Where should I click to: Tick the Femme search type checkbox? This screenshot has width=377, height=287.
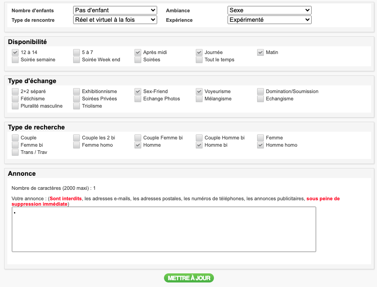pyautogui.click(x=261, y=138)
